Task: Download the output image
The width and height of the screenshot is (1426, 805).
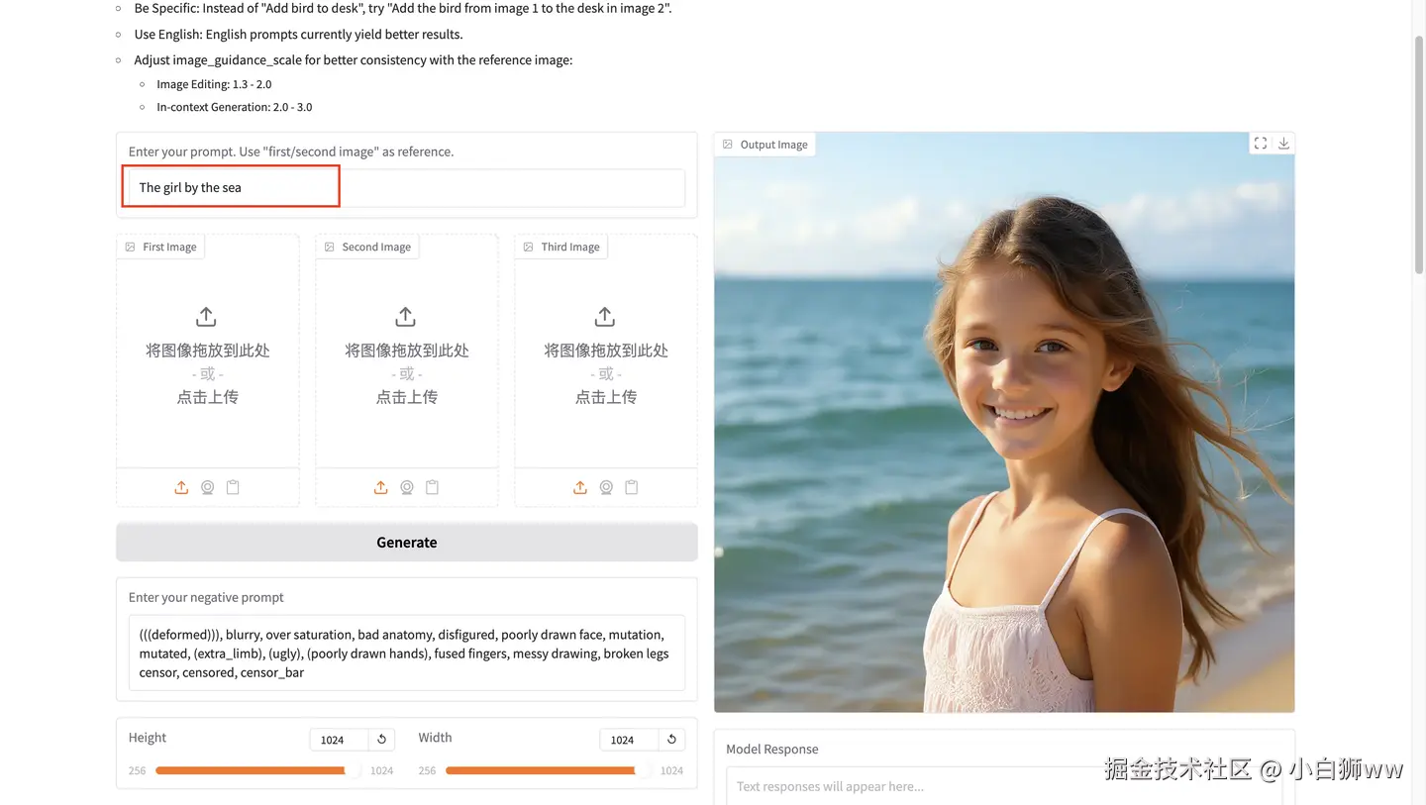Action: [1283, 144]
